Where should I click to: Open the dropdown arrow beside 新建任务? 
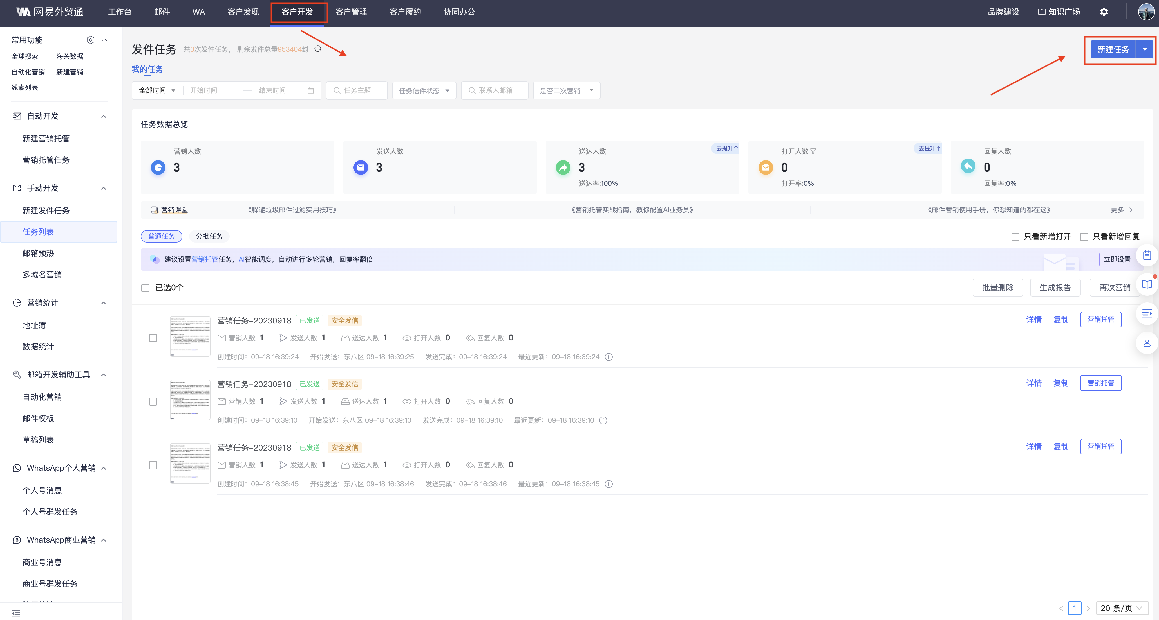(x=1145, y=49)
